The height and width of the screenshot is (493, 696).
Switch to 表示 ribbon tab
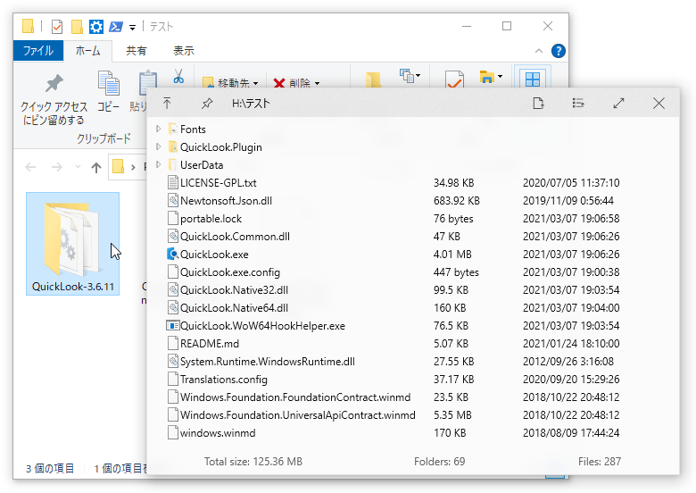click(183, 51)
